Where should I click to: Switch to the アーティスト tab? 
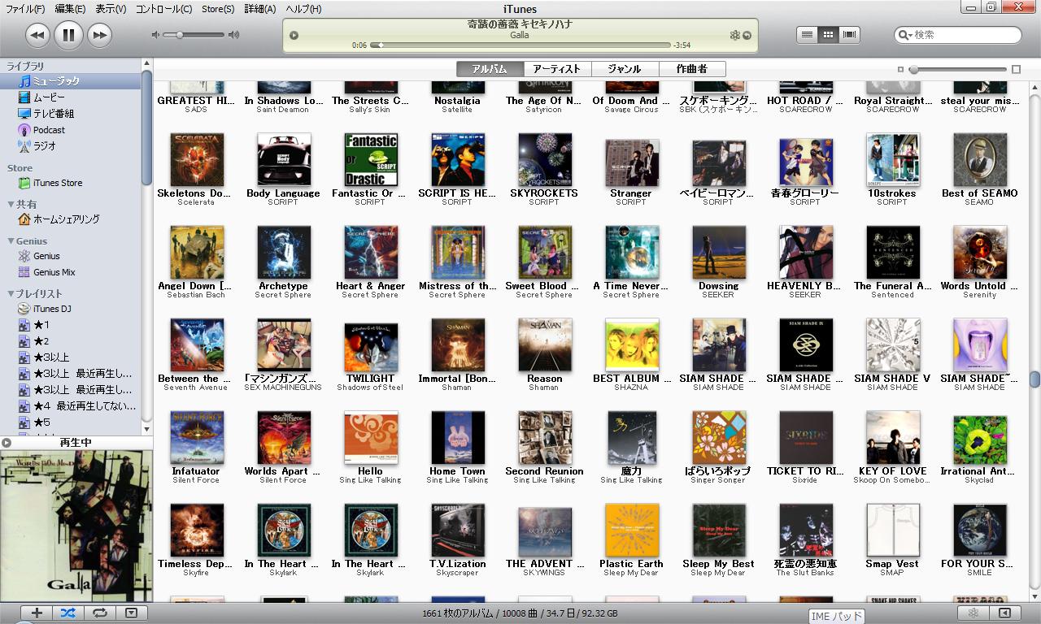click(x=557, y=69)
